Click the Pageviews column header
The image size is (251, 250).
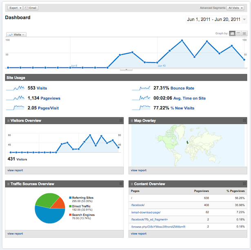tap(201, 191)
